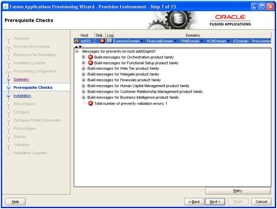Collapse Messages for preverify on host ad002aph01
Viewport: 277px width, 209px height.
[x=77, y=51]
